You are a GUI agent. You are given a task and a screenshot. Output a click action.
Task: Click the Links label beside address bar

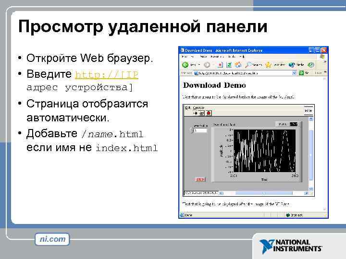pos(318,73)
